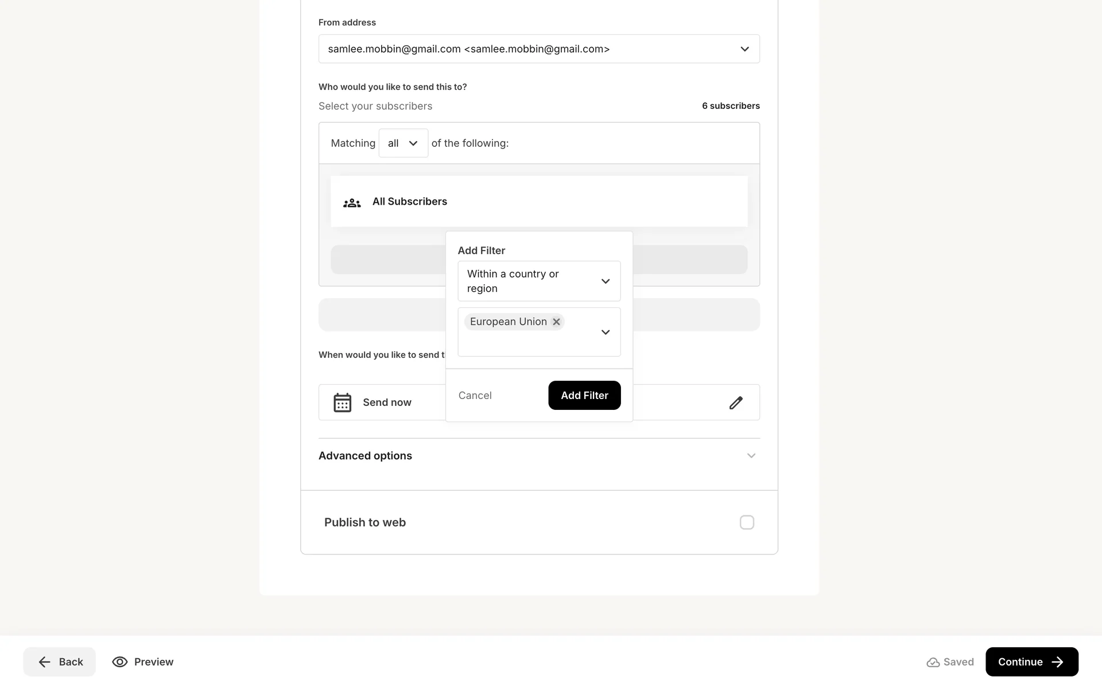This screenshot has width=1102, height=688.
Task: Expand the country selection dropdown arrow
Action: (x=605, y=333)
